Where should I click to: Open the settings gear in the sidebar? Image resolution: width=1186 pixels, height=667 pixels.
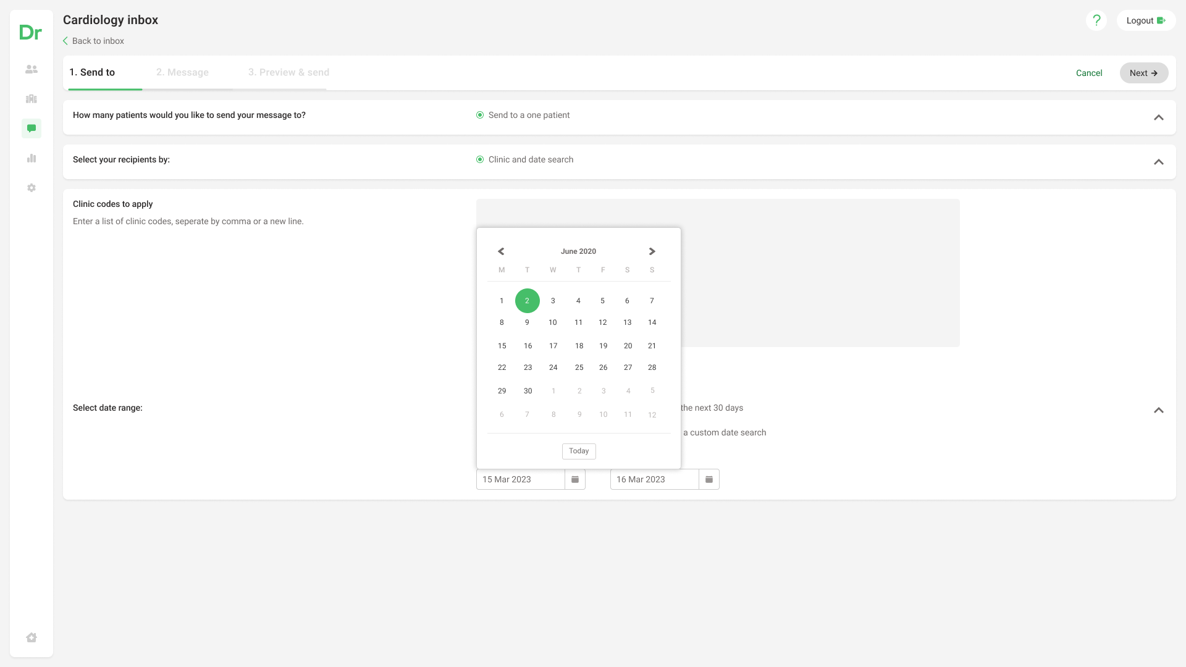point(31,188)
